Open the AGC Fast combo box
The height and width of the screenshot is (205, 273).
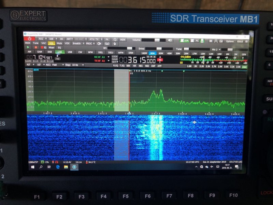tap(58, 65)
